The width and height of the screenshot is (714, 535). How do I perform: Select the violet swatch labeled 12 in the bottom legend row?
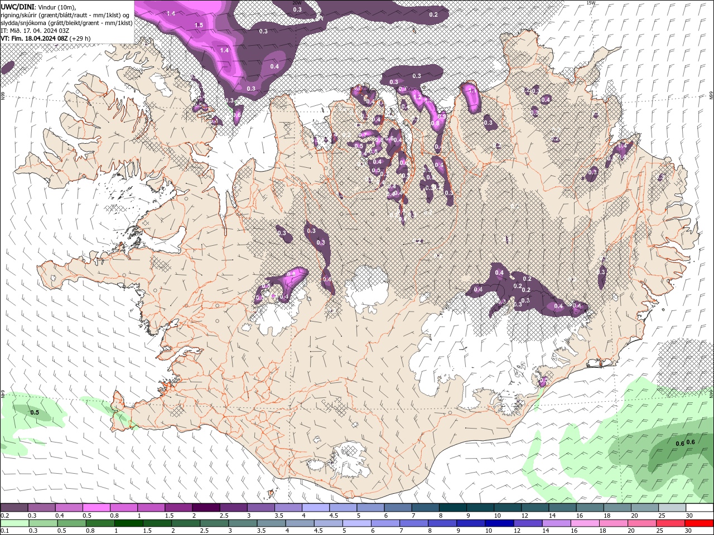(x=527, y=523)
